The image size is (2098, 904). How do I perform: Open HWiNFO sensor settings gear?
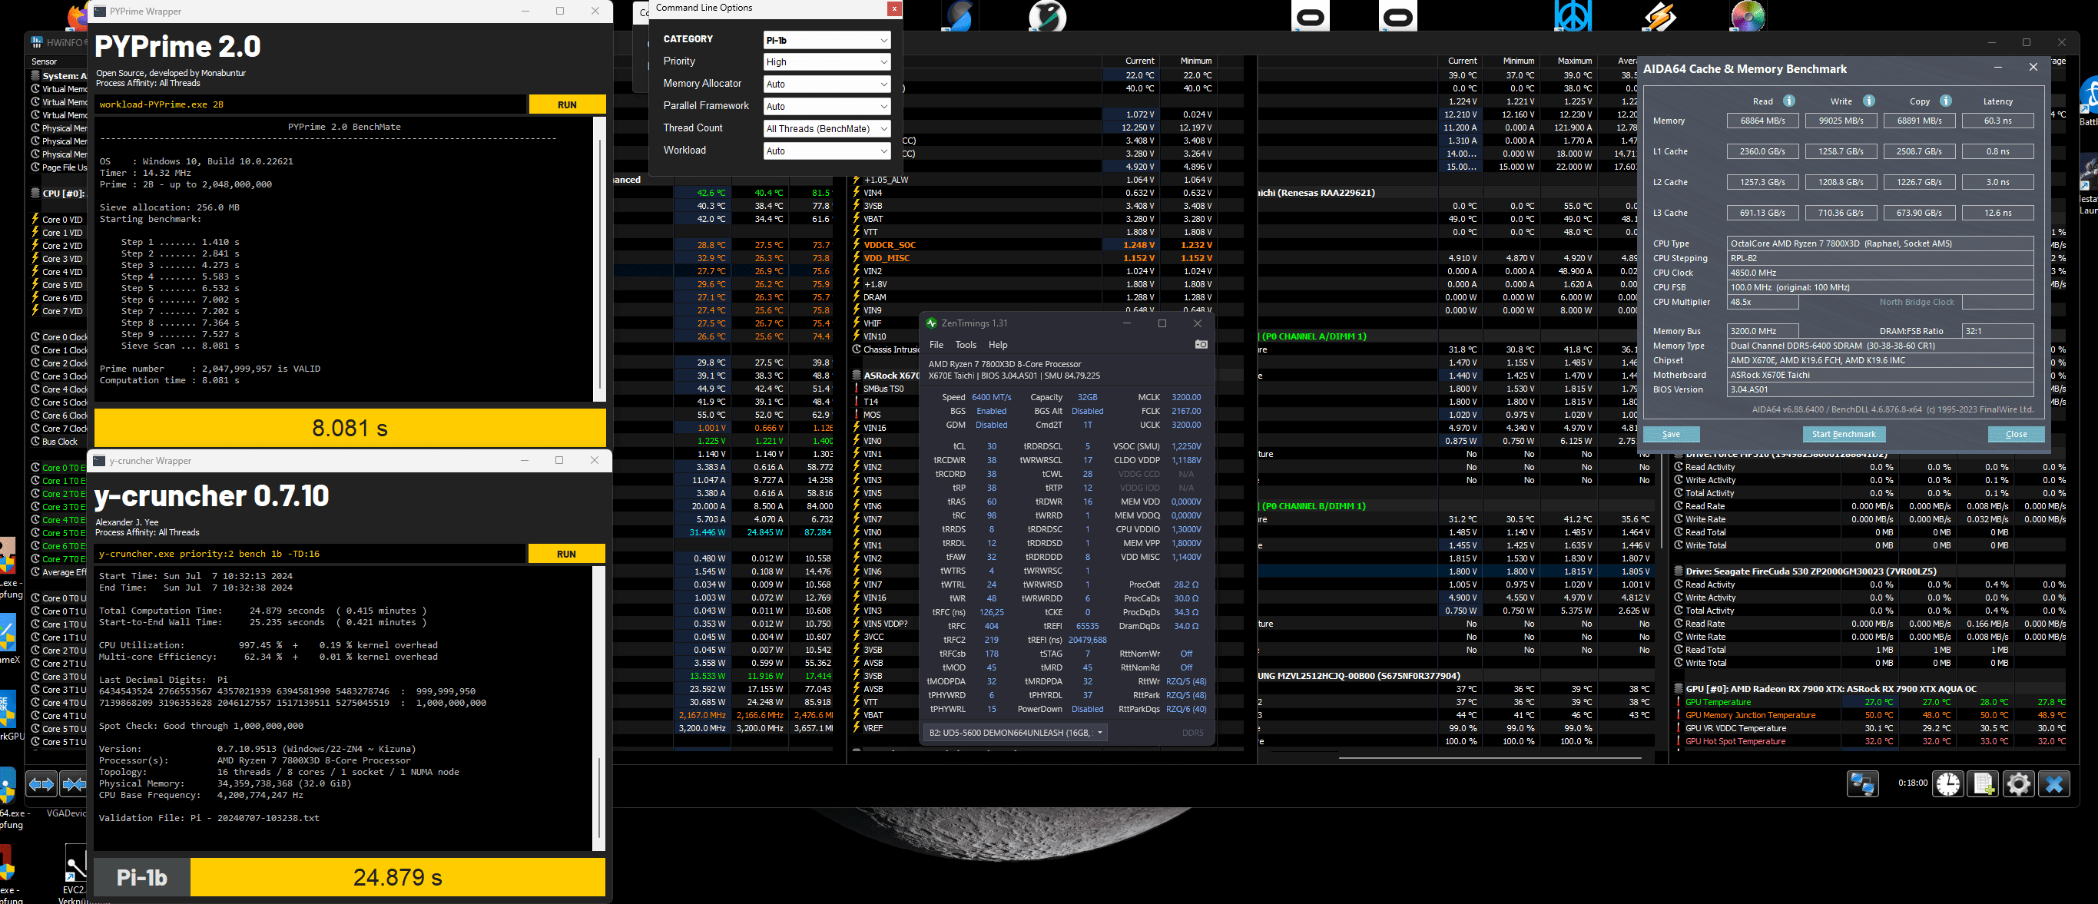coord(2018,783)
